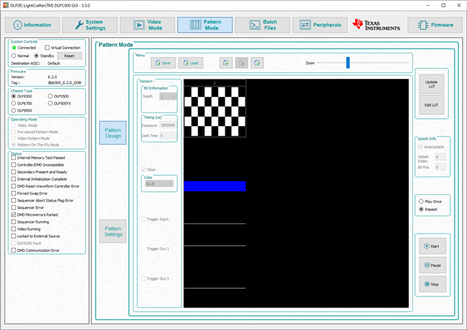Select the Repeat option
This screenshot has height=330, width=467.
[x=428, y=210]
